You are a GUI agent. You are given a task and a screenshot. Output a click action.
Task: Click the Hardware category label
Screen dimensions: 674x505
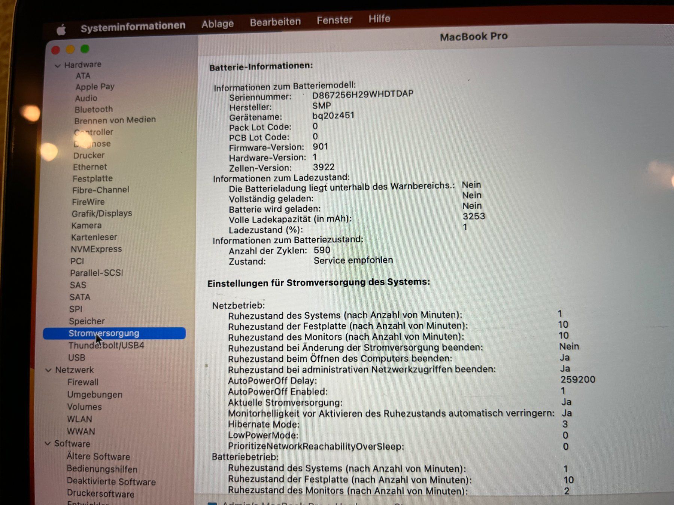(x=83, y=65)
